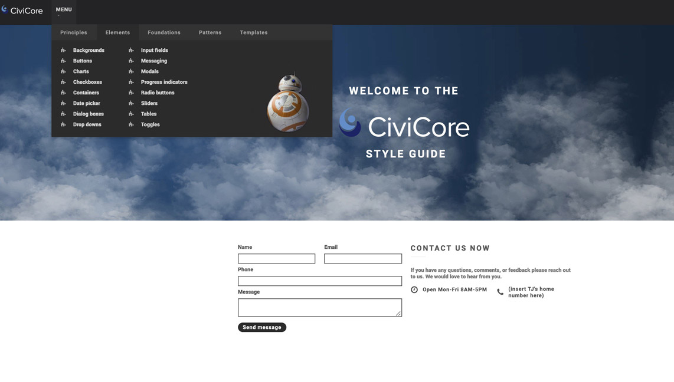The height and width of the screenshot is (382, 674).
Task: Click the CiviCore logo in the header
Action: tap(22, 10)
